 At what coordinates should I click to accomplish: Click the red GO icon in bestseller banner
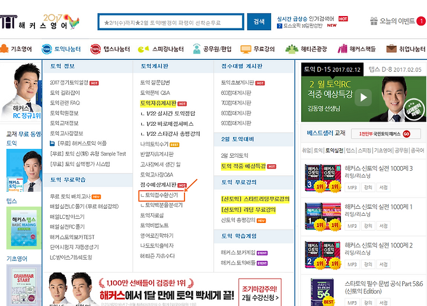tap(407, 134)
